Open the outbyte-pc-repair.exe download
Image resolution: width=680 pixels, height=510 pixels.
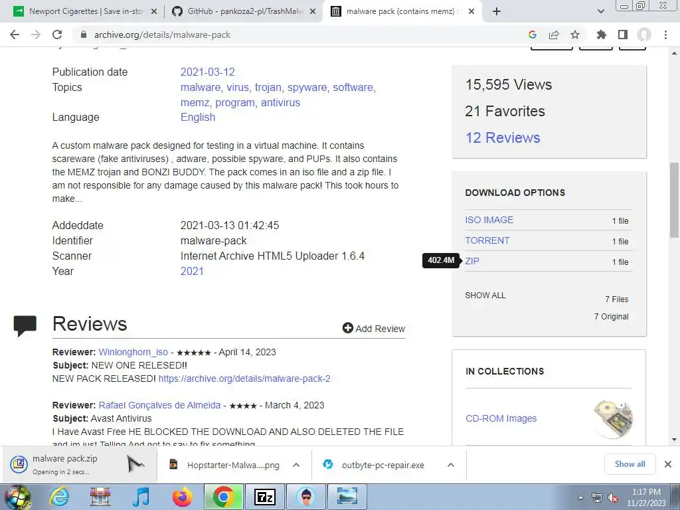[375, 465]
